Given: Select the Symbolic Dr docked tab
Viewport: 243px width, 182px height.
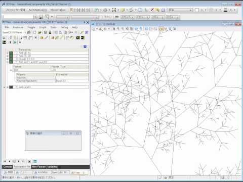Looking at the screenshot, I should [x=60, y=172].
